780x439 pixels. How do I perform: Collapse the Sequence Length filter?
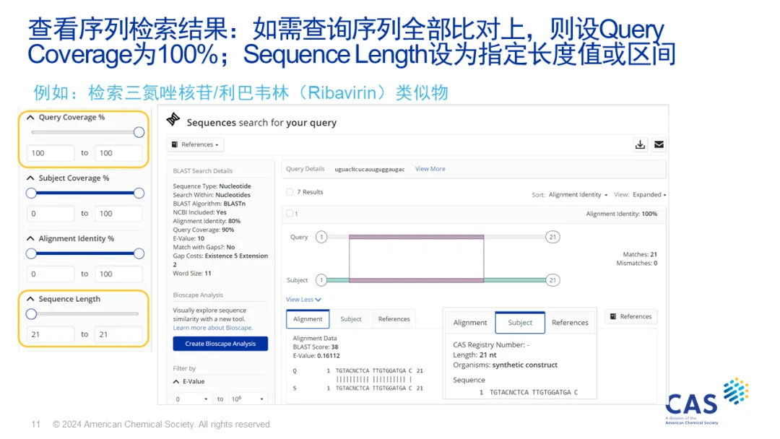click(x=30, y=299)
